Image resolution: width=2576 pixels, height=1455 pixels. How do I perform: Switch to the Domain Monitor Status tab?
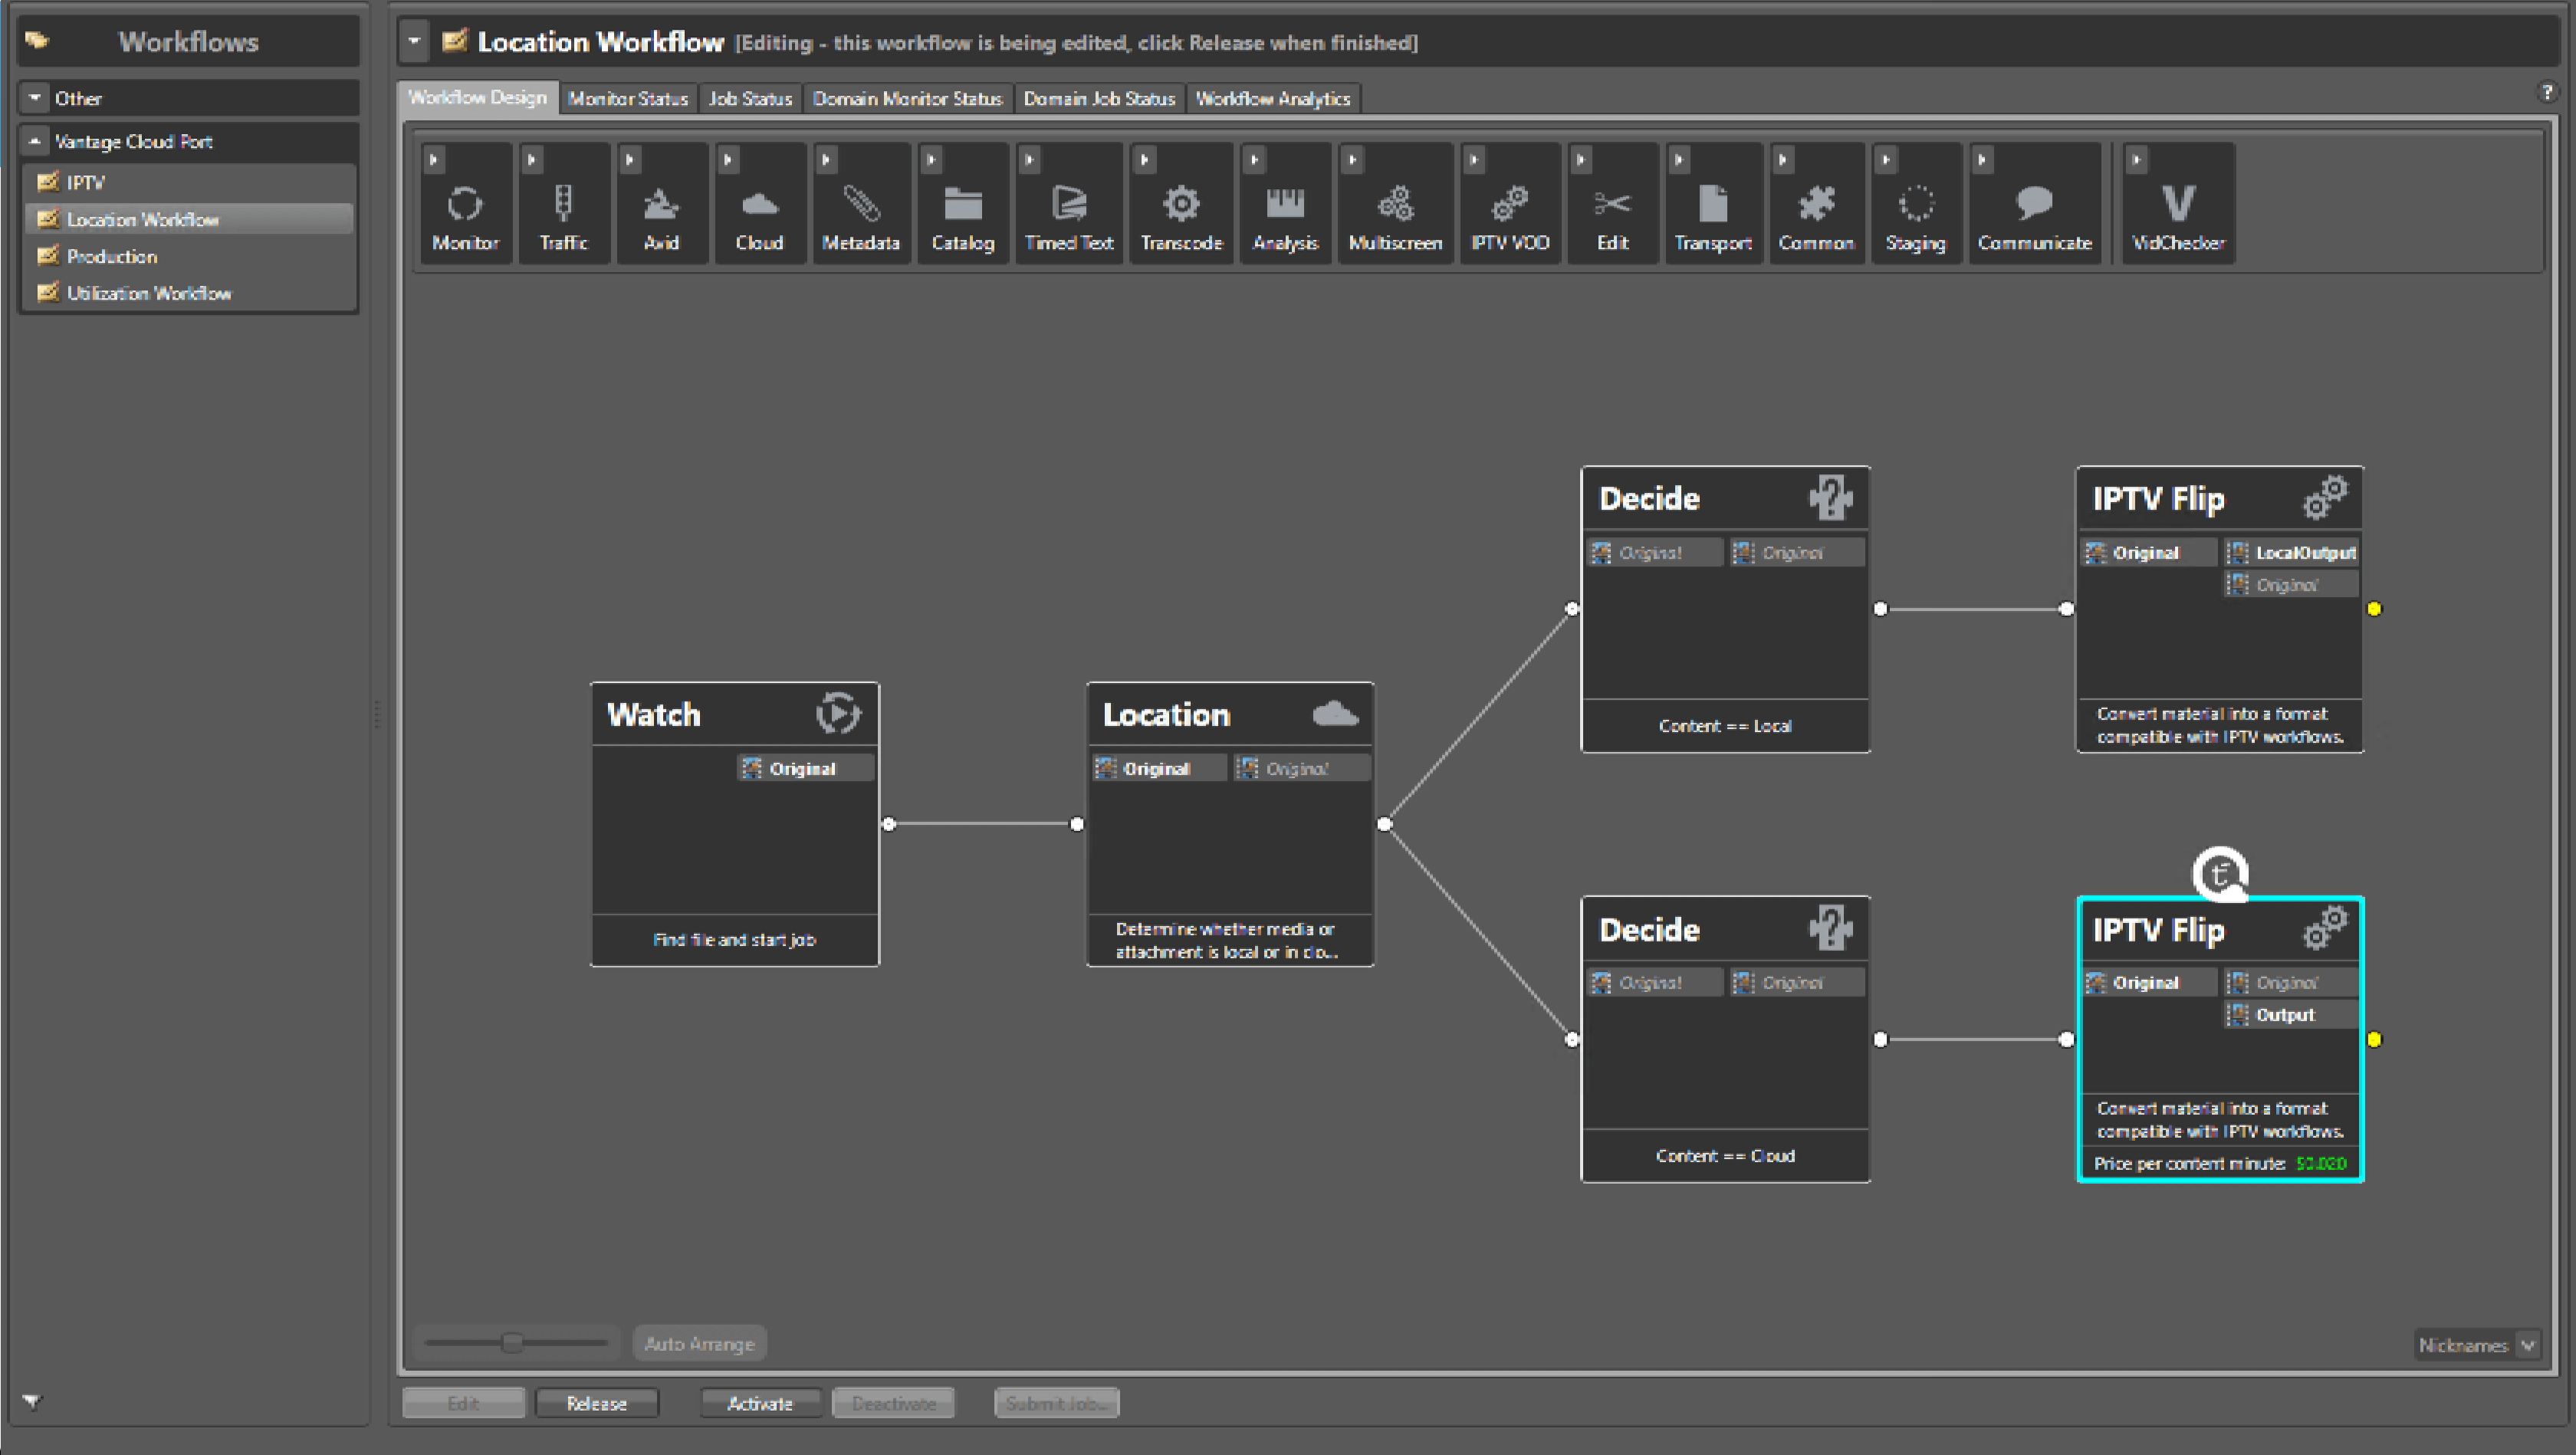point(907,98)
